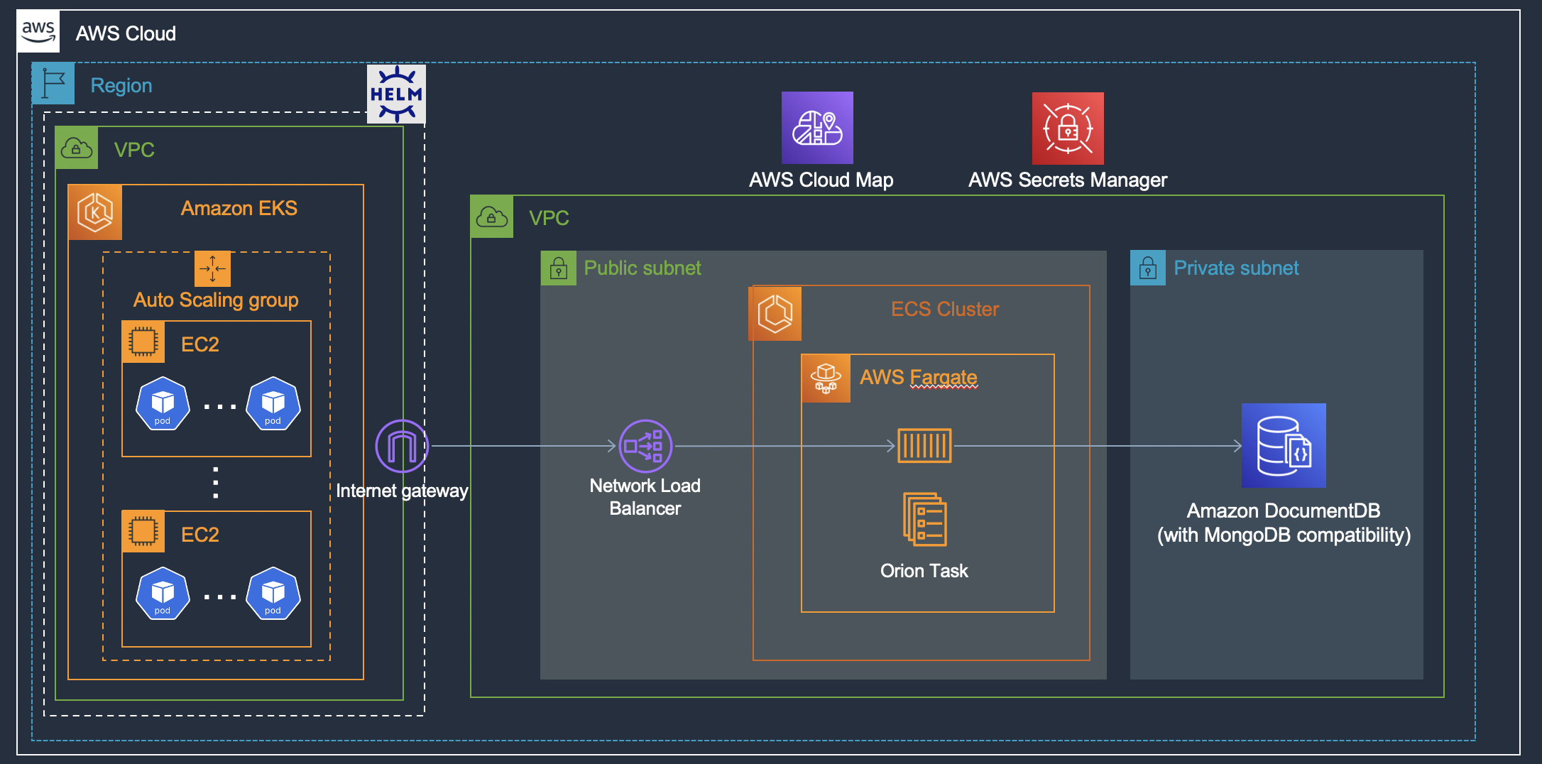The width and height of the screenshot is (1542, 764).
Task: Click the 'Orion Task' label
Action: 924,571
